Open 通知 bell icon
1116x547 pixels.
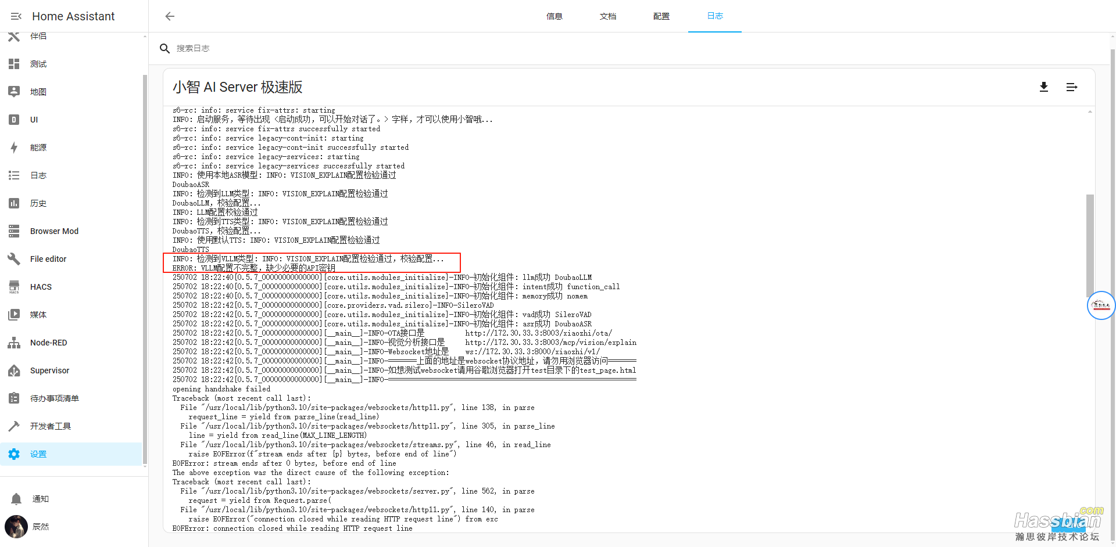click(x=16, y=499)
